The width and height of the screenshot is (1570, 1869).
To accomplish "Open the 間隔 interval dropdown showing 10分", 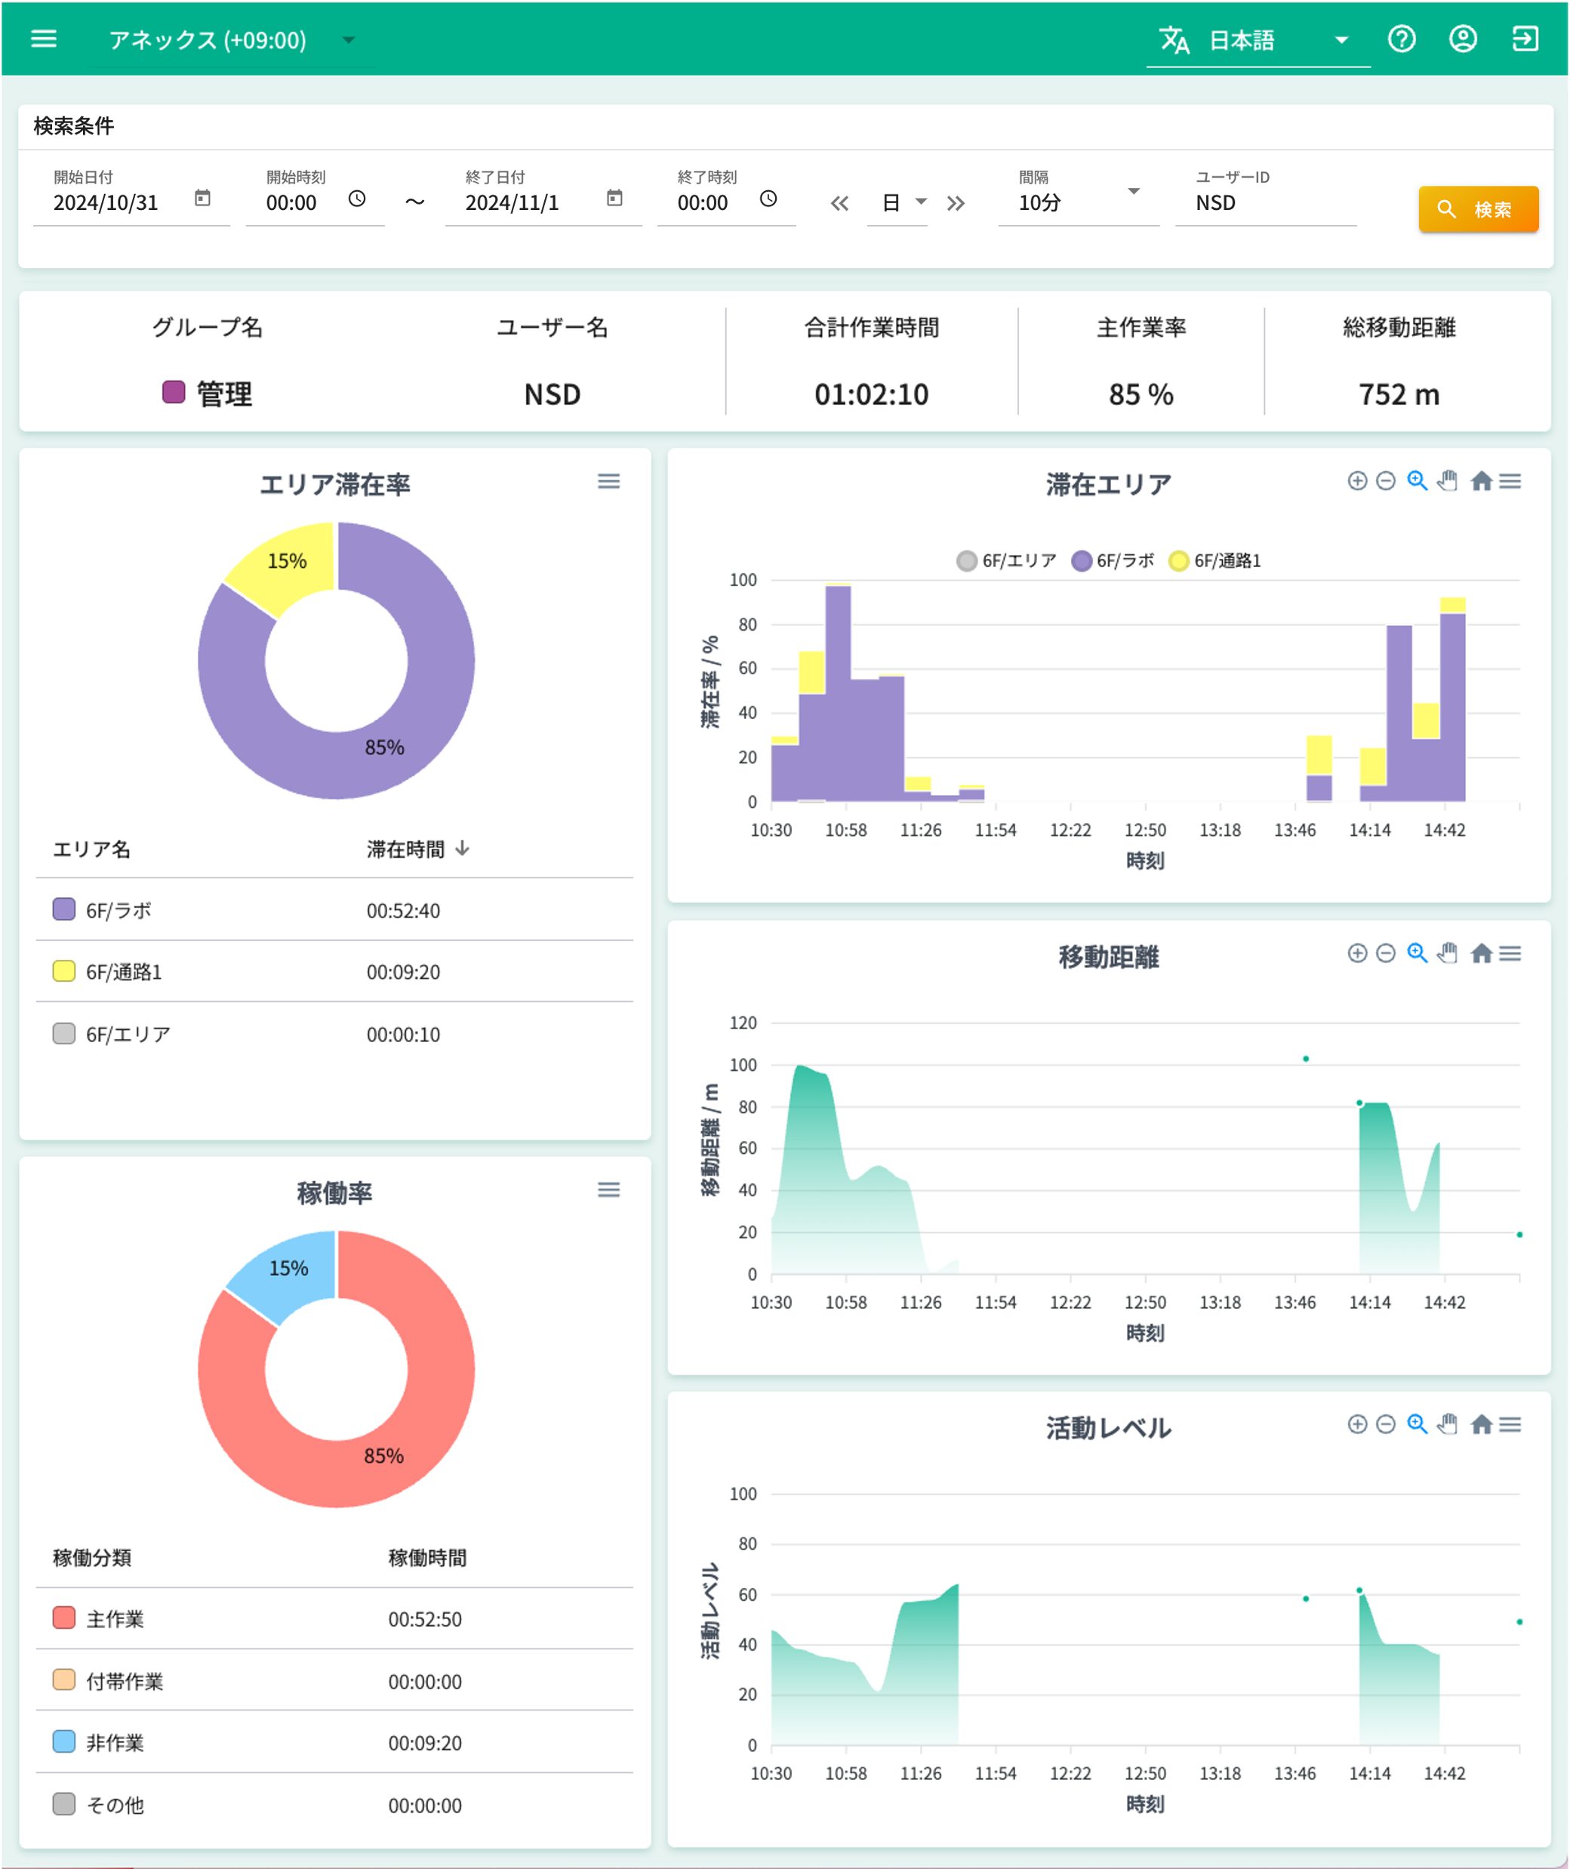I will tap(1133, 192).
